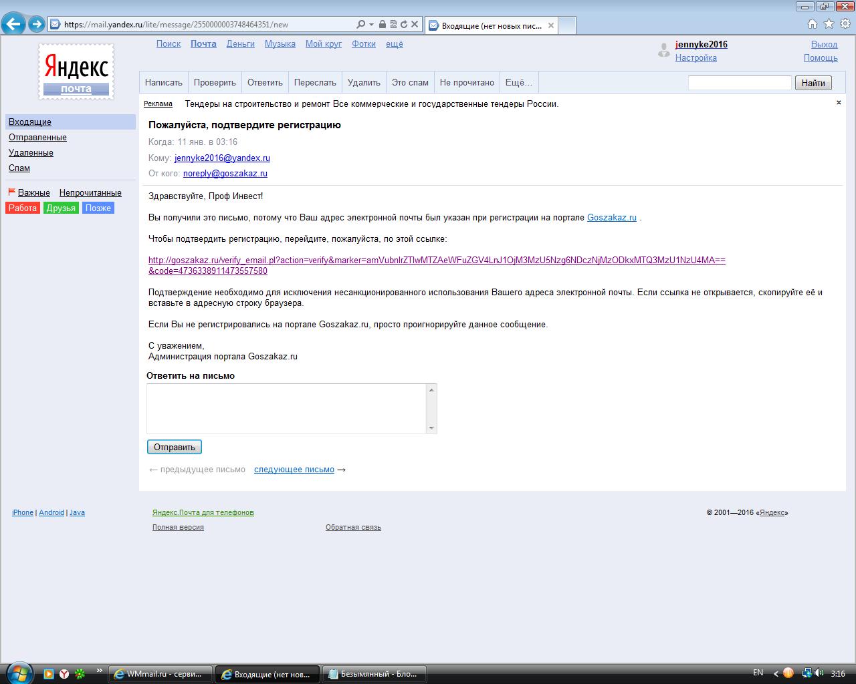Open the verify_email confirmation link
Viewport: 856px width, 684px height.
[437, 266]
